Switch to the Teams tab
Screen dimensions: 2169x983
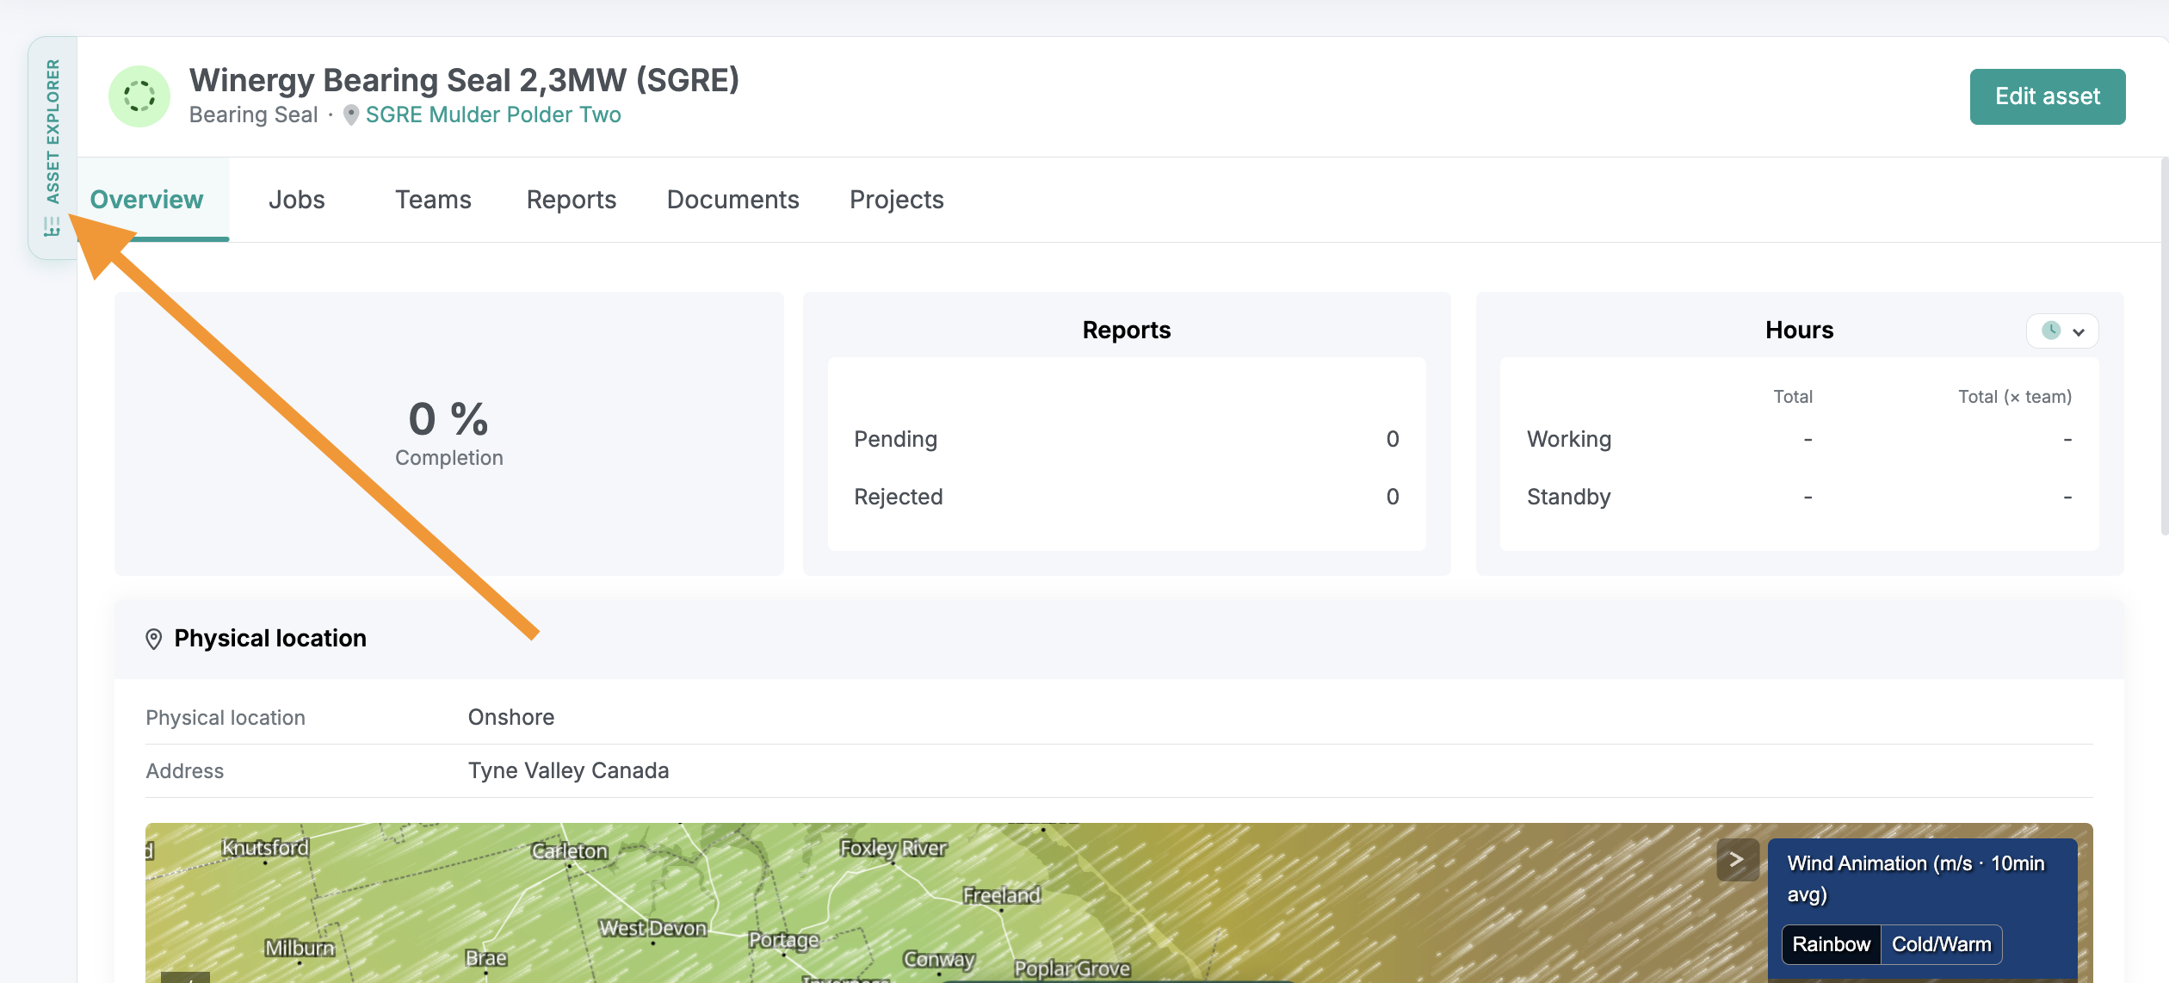point(433,200)
